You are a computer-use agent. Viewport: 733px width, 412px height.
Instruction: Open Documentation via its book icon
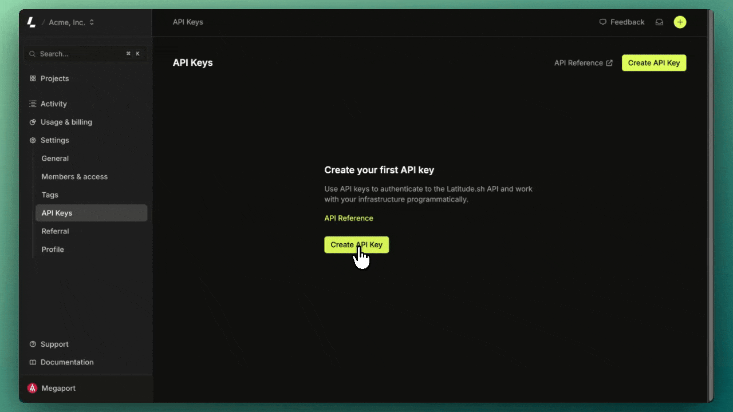coord(33,362)
